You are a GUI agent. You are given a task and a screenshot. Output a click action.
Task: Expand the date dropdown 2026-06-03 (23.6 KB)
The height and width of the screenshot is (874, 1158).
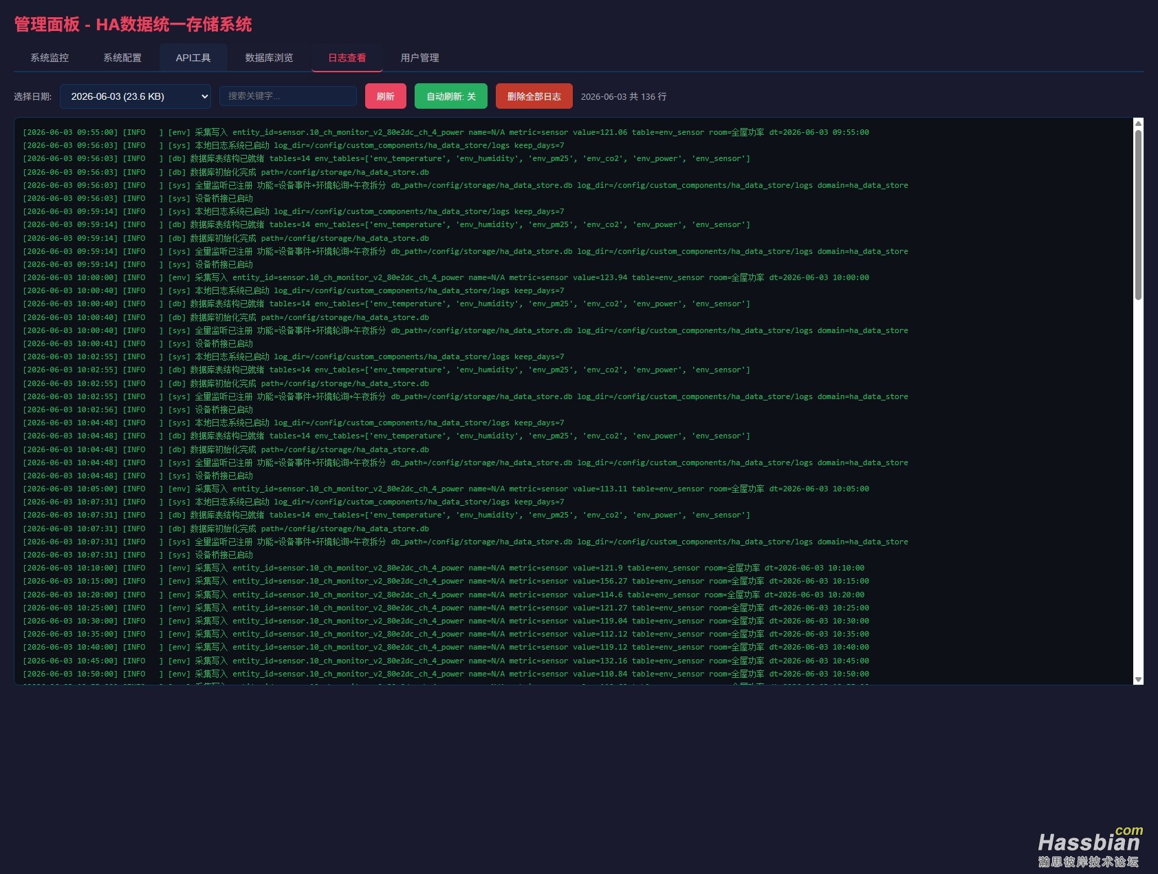[135, 96]
